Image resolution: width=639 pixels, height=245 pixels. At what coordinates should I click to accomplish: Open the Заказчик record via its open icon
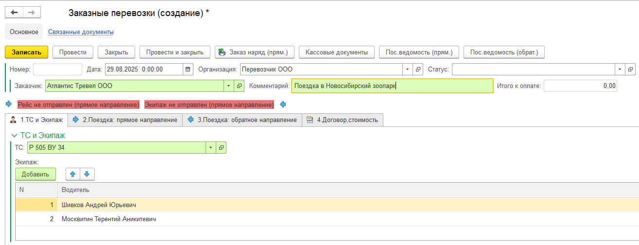click(239, 86)
